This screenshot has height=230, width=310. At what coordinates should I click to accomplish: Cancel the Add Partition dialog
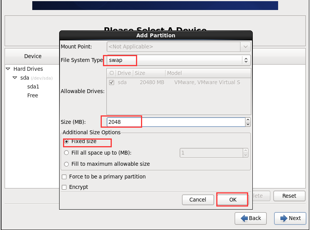(198, 200)
